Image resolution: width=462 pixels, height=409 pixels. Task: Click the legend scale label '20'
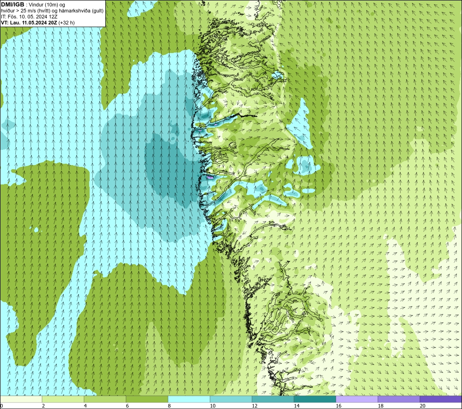(x=423, y=406)
